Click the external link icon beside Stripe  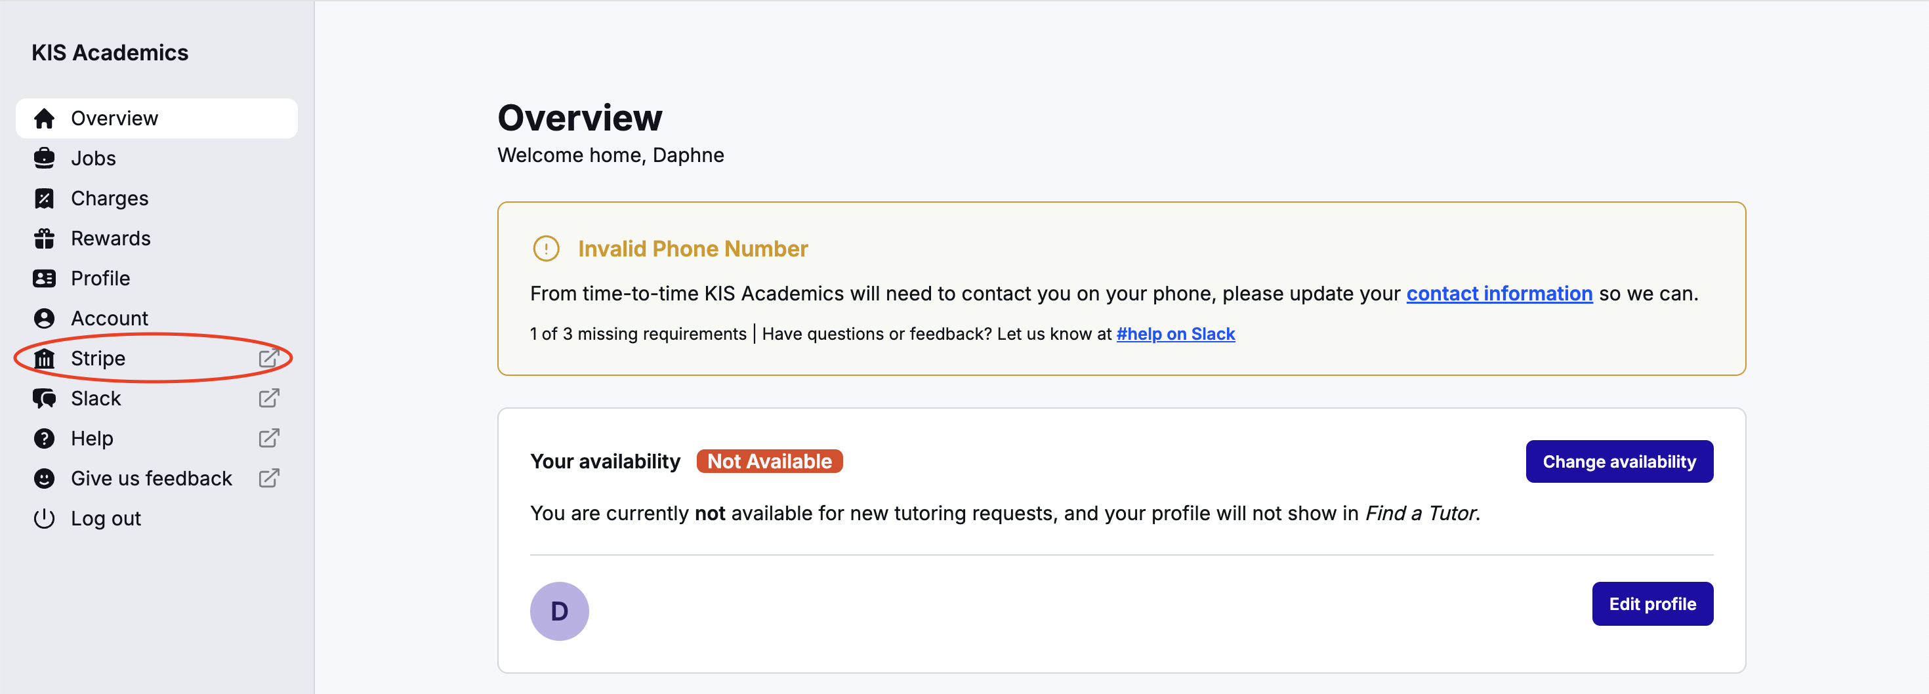point(269,358)
